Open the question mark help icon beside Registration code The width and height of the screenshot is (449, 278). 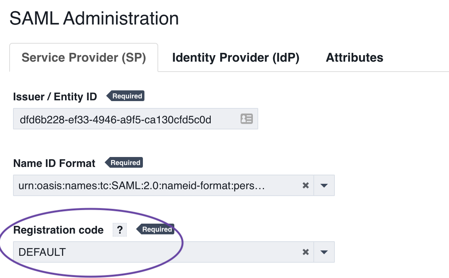(x=120, y=230)
